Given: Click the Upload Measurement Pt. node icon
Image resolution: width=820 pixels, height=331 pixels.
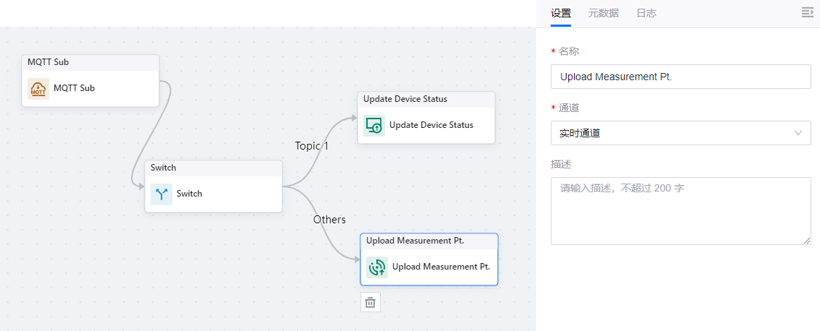Looking at the screenshot, I should tap(377, 267).
